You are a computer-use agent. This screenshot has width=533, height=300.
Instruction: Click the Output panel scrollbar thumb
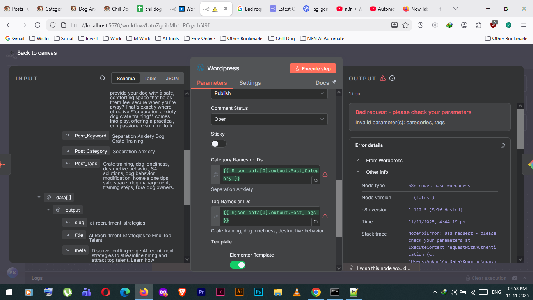[520, 129]
